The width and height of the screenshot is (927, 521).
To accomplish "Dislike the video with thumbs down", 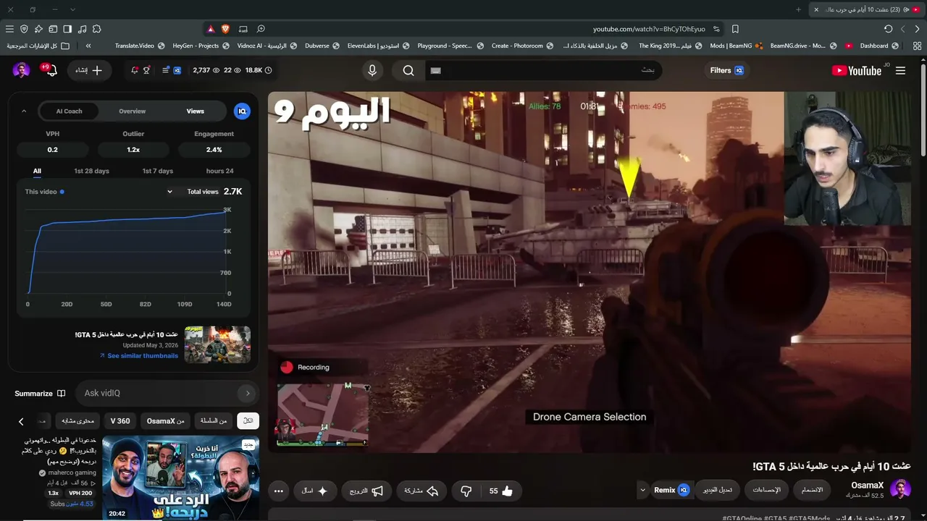I will pyautogui.click(x=466, y=491).
